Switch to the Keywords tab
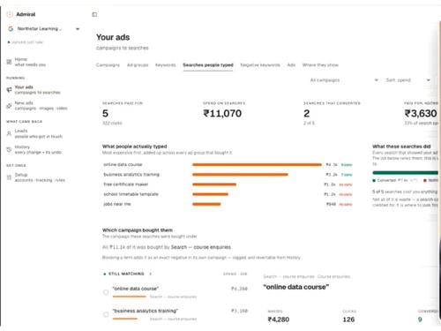This screenshot has width=441, height=331. click(166, 64)
